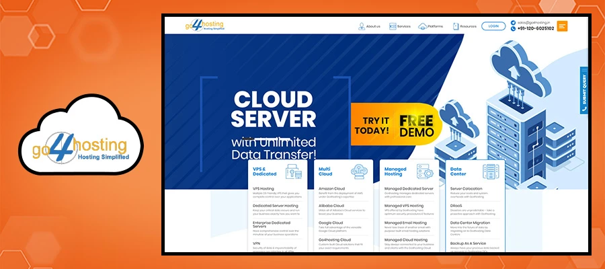Click the go4hosting cloud logo on orange background

(81, 134)
